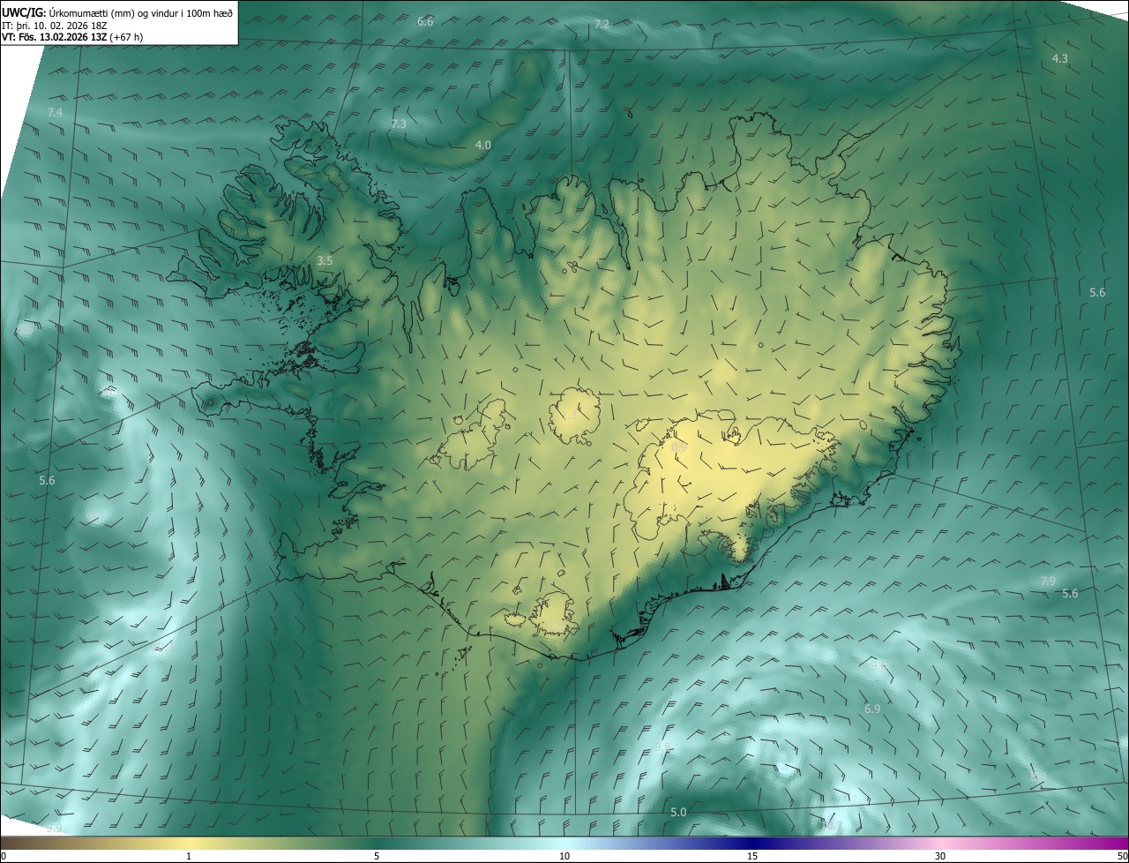Click the 5.6 value east of Iceland
Viewport: 1129px width, 863px height.
[1097, 292]
